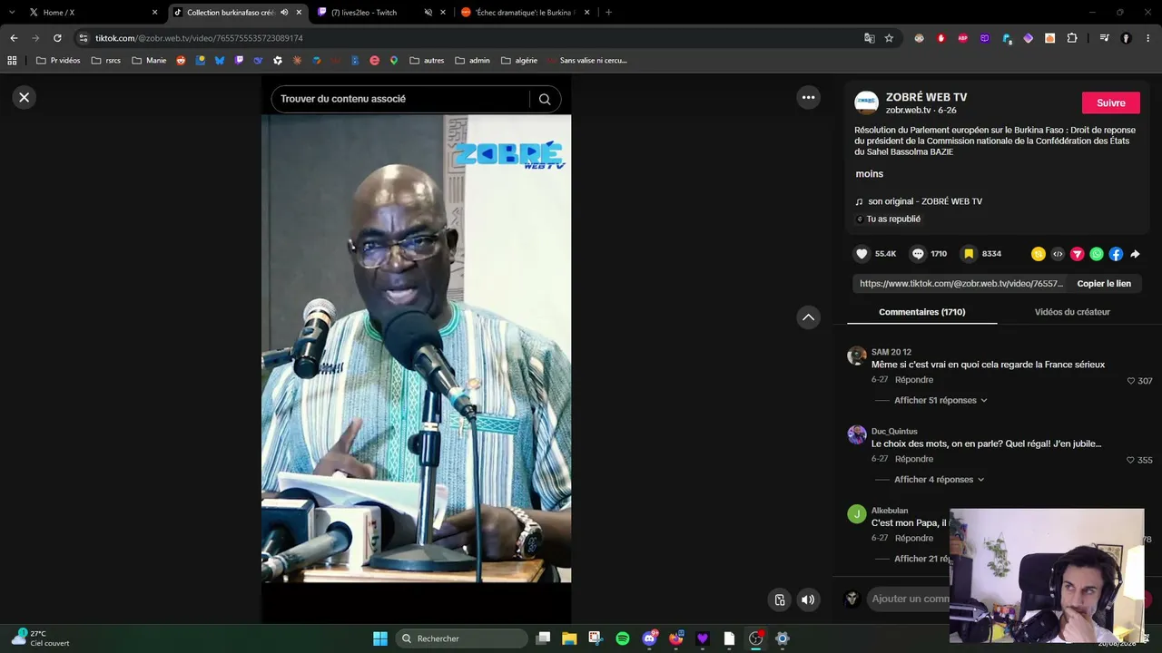Screen dimensions: 1162x653
Task: Open the 'Manie' bookmarks folder
Action: (150, 61)
